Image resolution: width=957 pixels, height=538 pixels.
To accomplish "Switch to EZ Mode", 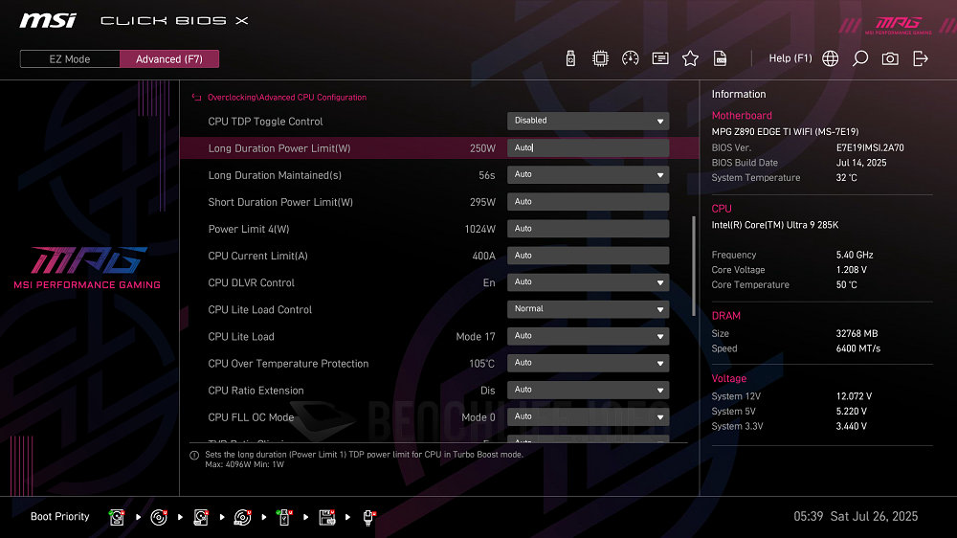I will click(70, 59).
